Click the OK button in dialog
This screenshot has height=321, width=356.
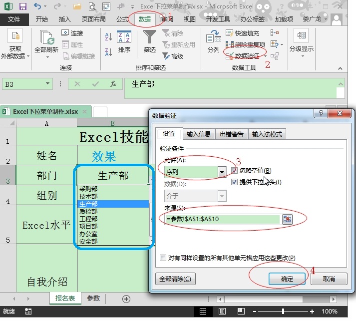point(287,279)
